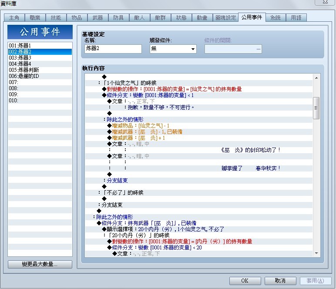Click the OK button
The height and width of the screenshot is (289, 336).
[x=245, y=281]
